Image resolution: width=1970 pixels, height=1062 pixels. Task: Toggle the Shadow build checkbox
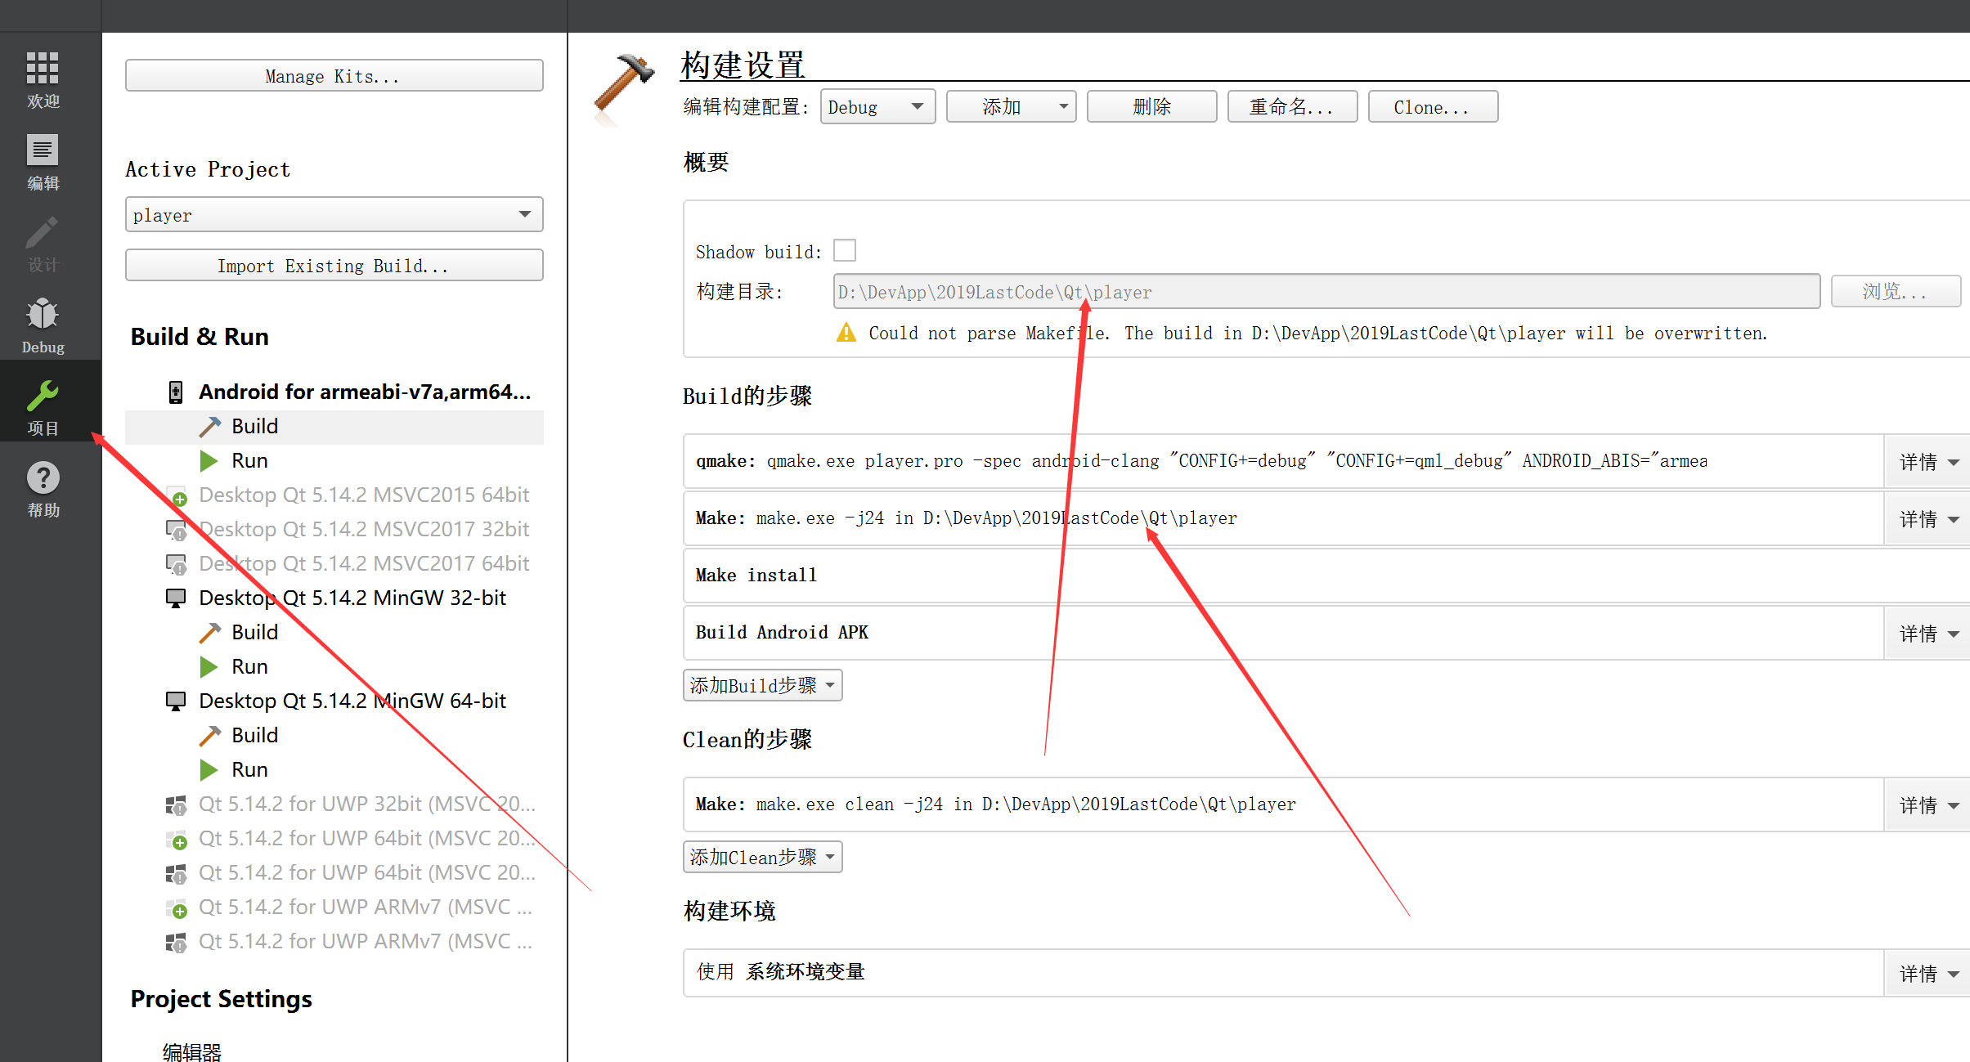(x=845, y=250)
